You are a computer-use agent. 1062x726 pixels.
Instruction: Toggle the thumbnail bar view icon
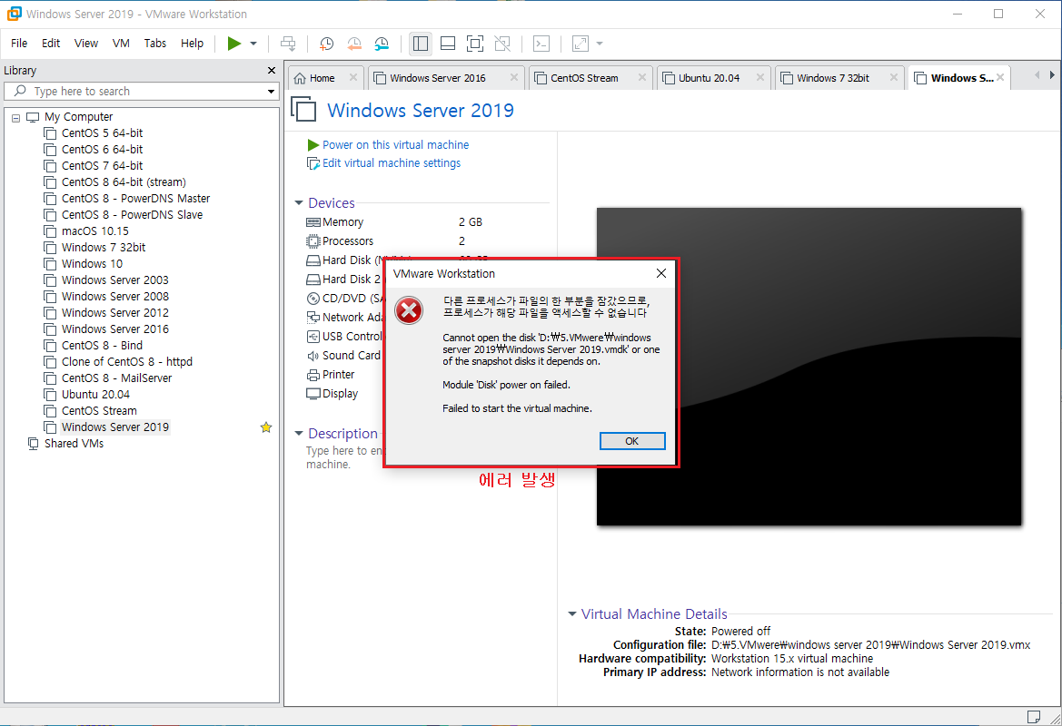click(448, 44)
